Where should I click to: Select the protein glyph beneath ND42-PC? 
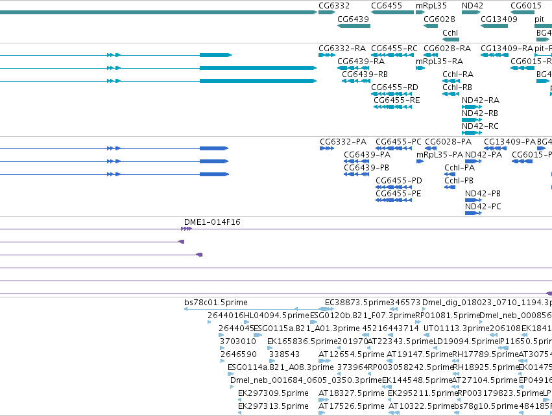(473, 213)
